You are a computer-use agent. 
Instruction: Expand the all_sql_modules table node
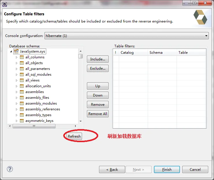click(16, 75)
